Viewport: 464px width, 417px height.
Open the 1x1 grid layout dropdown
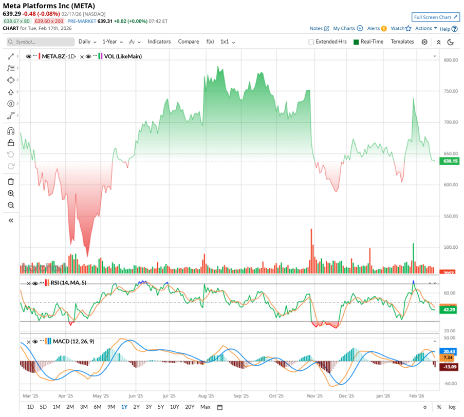(228, 42)
